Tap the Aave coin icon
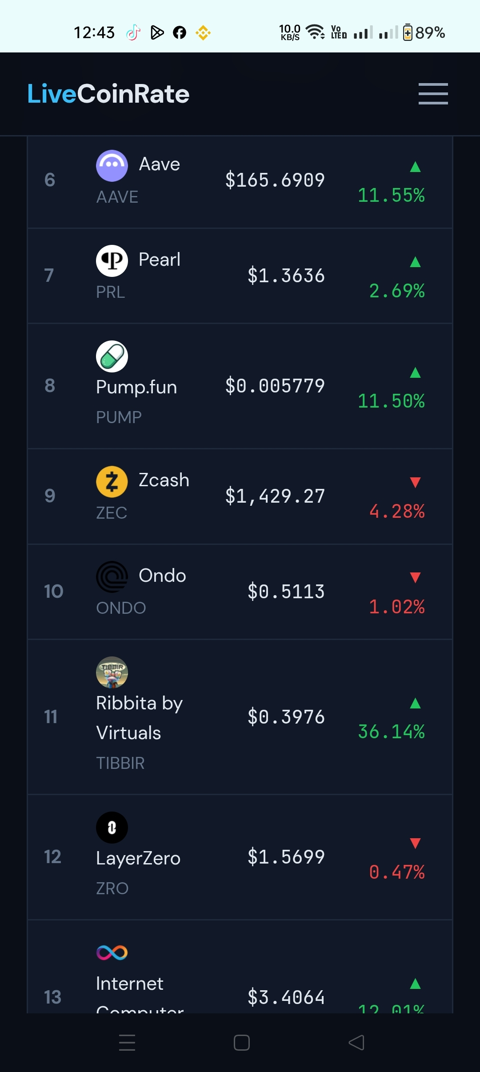Image resolution: width=480 pixels, height=1072 pixels. click(x=112, y=166)
